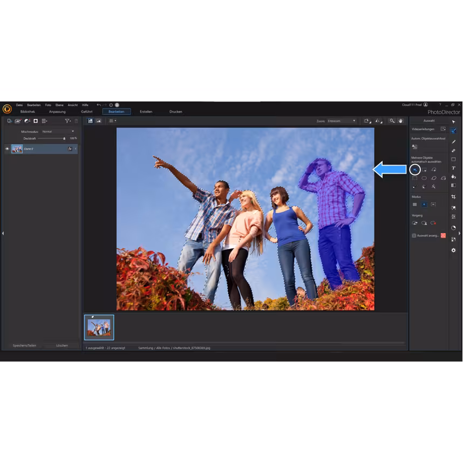This screenshot has height=463, width=463.
Task: Open the Ebene menu
Action: tap(59, 105)
